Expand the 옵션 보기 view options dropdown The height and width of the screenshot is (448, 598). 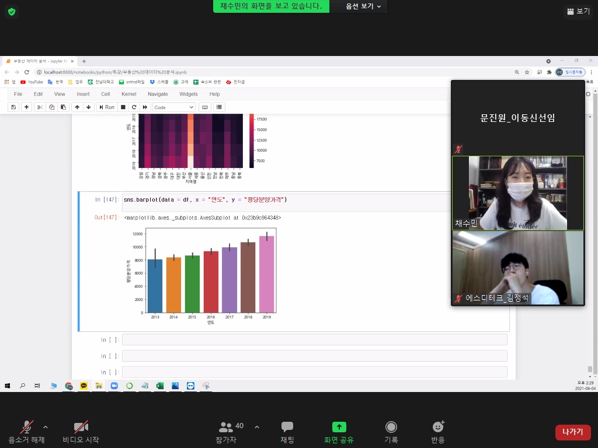tap(363, 6)
